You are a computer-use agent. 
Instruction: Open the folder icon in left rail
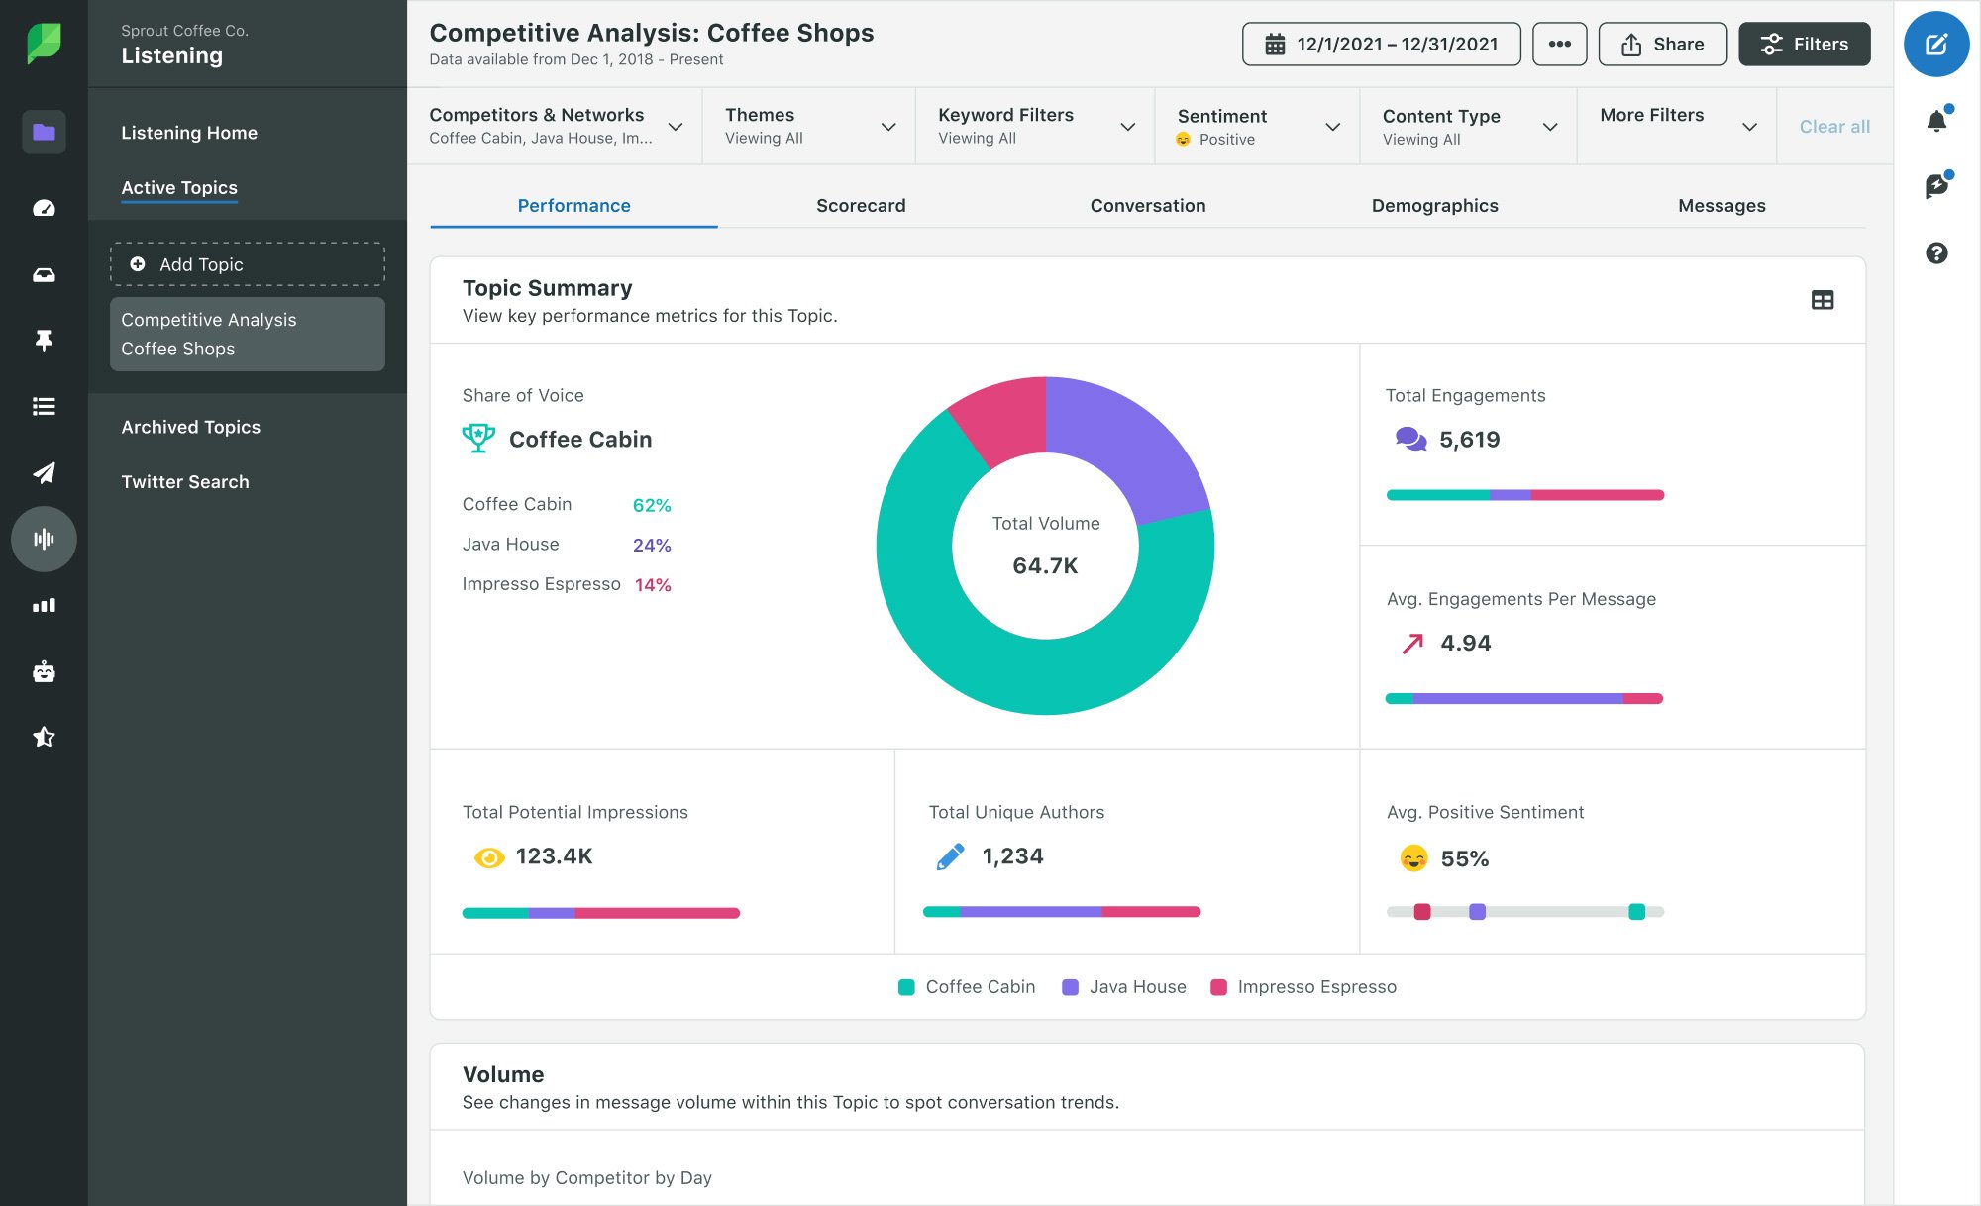tap(44, 132)
